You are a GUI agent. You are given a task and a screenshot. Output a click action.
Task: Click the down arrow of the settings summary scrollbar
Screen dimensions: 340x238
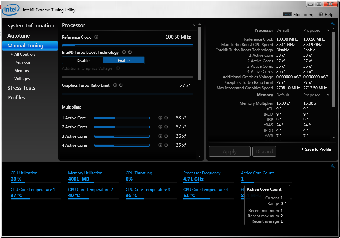click(334, 138)
